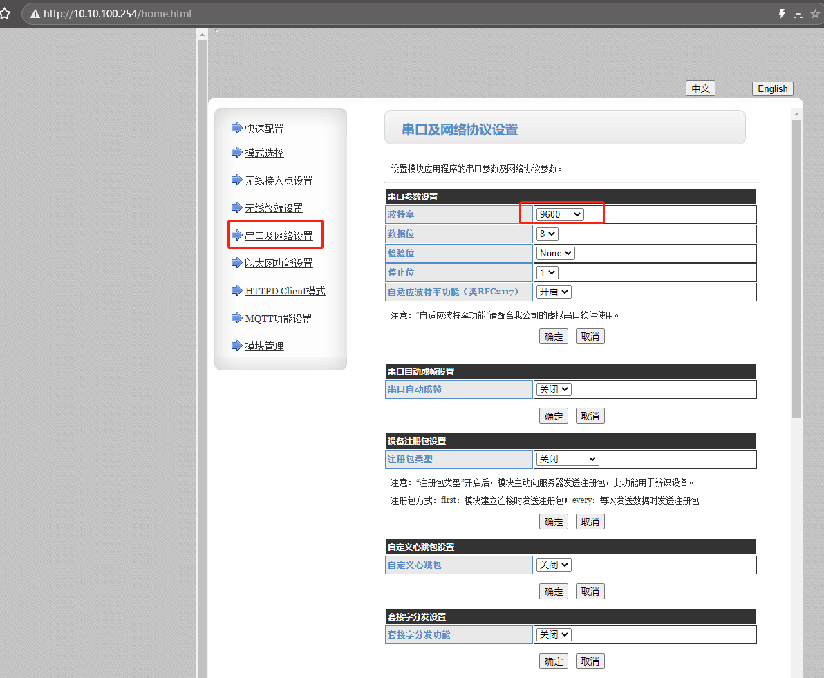The height and width of the screenshot is (678, 824).
Task: Click the lightning bolt icon in address bar
Action: pos(782,14)
